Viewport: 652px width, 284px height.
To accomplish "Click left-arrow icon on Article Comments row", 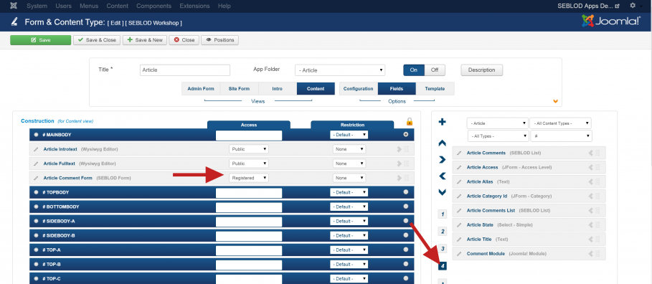I will coord(590,153).
